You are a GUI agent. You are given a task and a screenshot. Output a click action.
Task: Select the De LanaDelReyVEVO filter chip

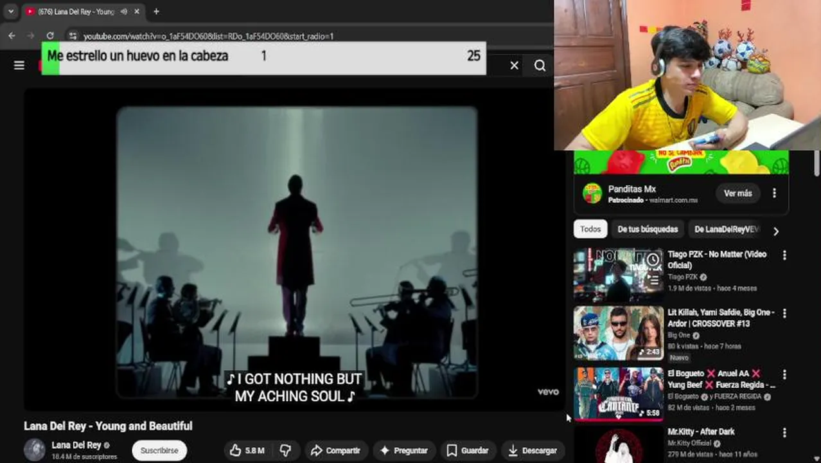[x=726, y=229]
